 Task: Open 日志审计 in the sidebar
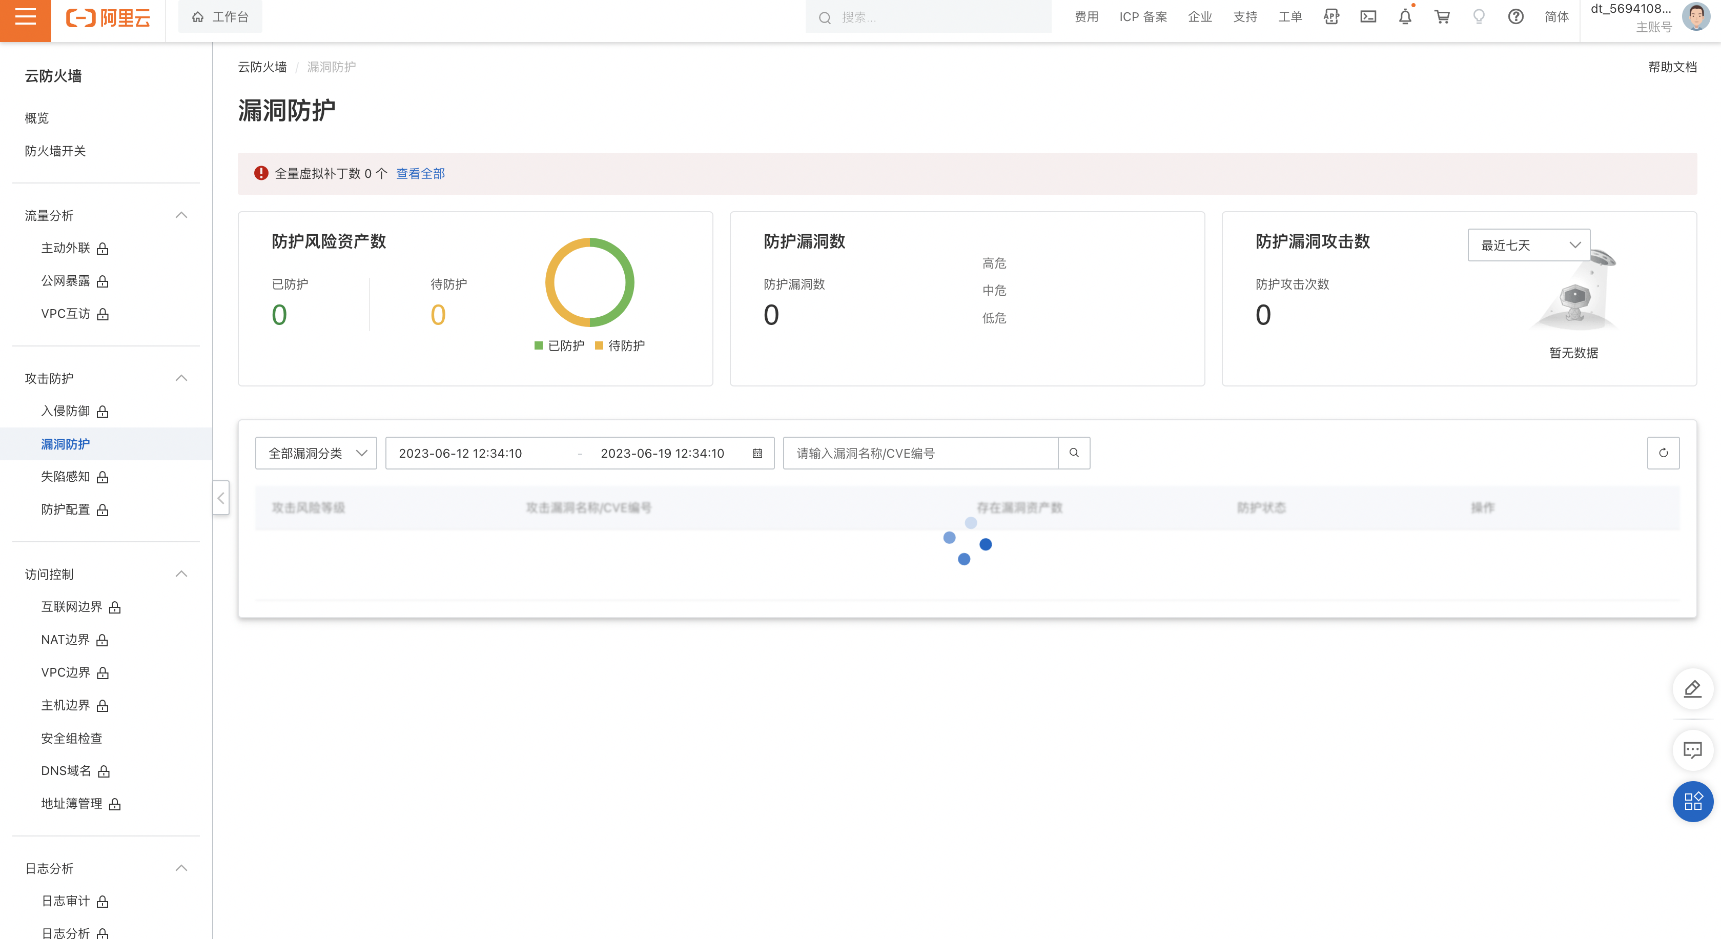(66, 902)
